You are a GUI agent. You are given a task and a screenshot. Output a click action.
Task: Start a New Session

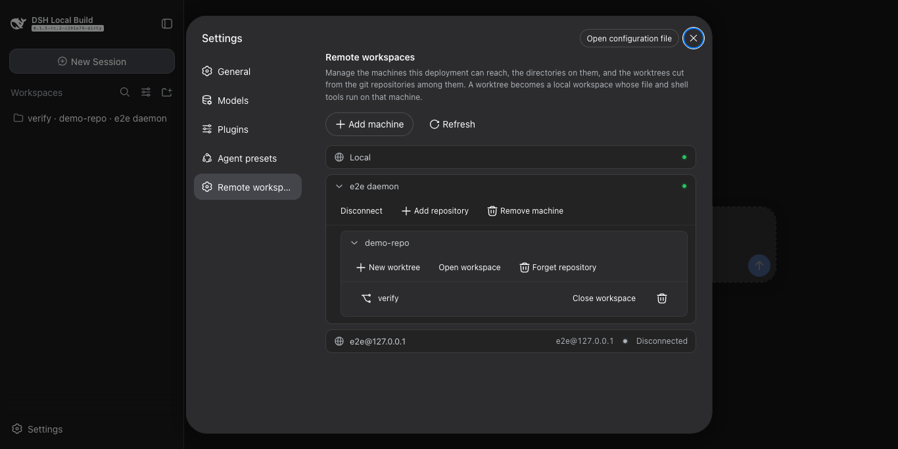click(x=92, y=61)
